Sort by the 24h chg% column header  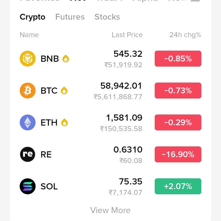(185, 35)
